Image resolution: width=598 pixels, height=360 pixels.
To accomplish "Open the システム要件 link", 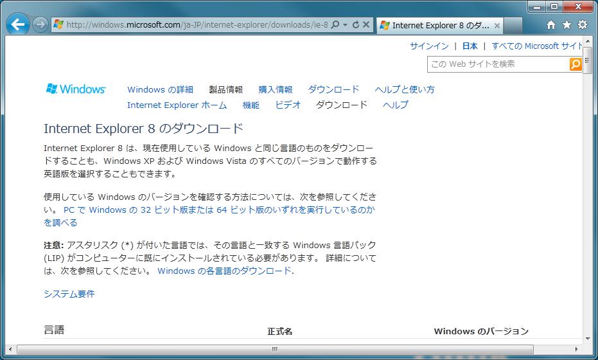I will [69, 294].
